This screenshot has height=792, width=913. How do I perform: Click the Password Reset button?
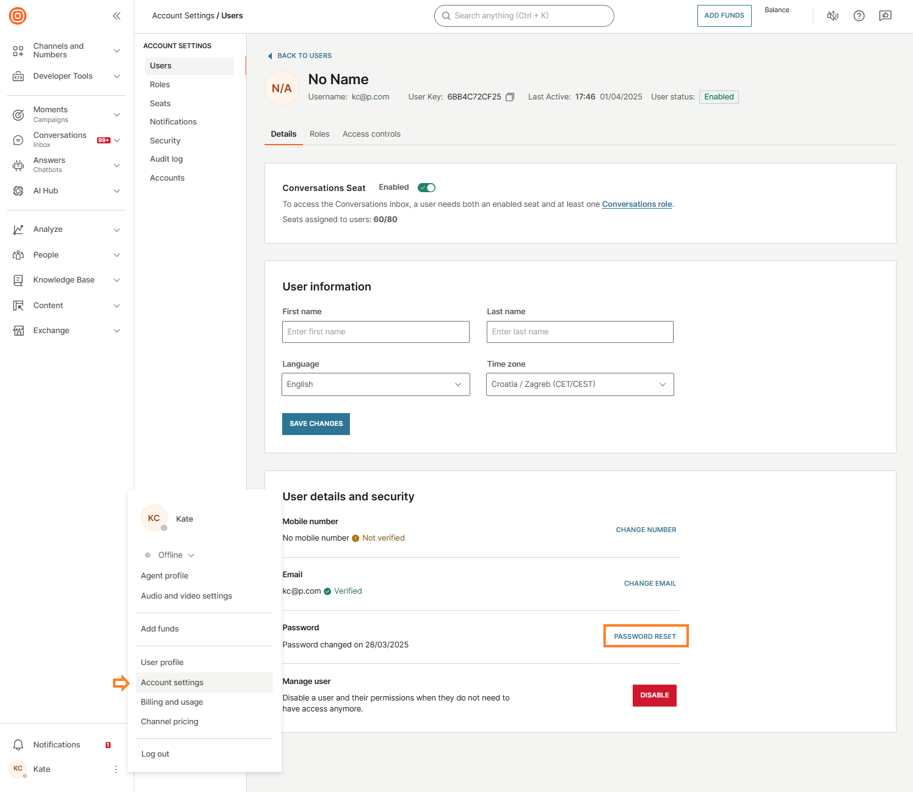[x=645, y=636]
